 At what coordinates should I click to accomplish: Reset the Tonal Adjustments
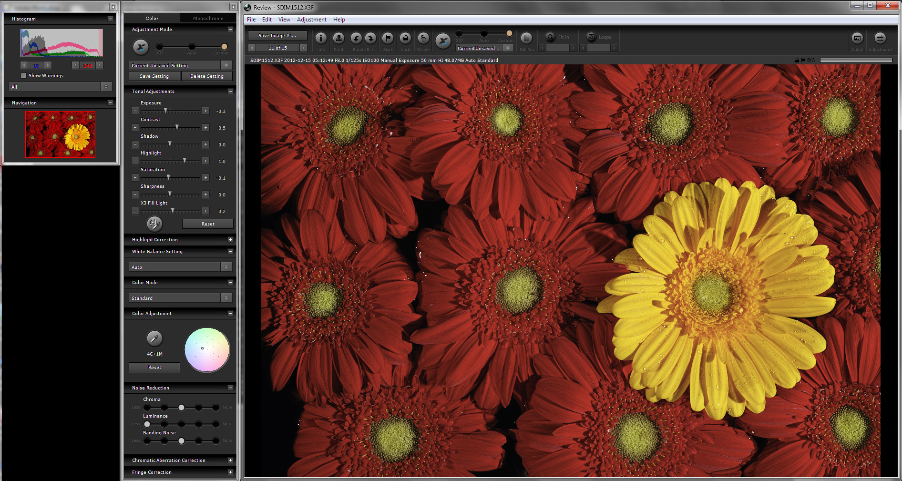[x=208, y=224]
